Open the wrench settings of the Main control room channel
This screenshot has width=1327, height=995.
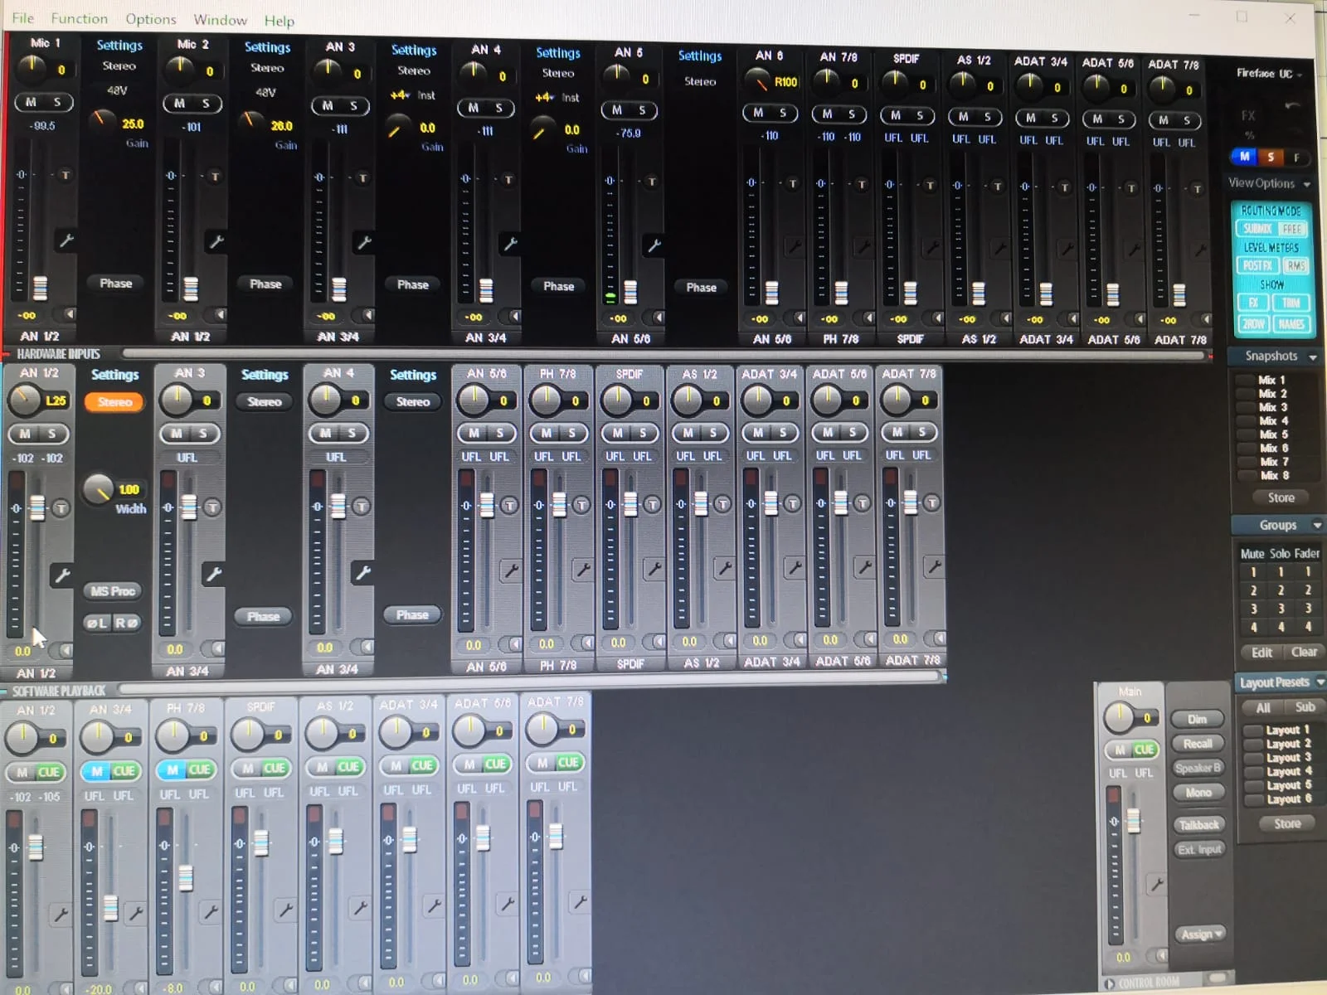click(x=1156, y=885)
